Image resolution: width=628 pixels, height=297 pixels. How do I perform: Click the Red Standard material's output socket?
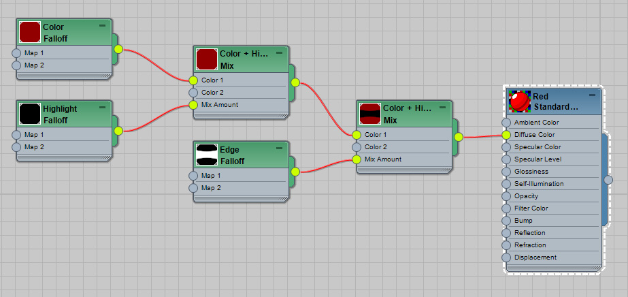609,180
